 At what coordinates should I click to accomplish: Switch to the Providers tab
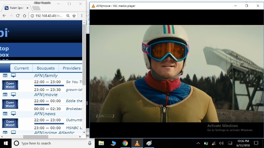tap(72, 68)
